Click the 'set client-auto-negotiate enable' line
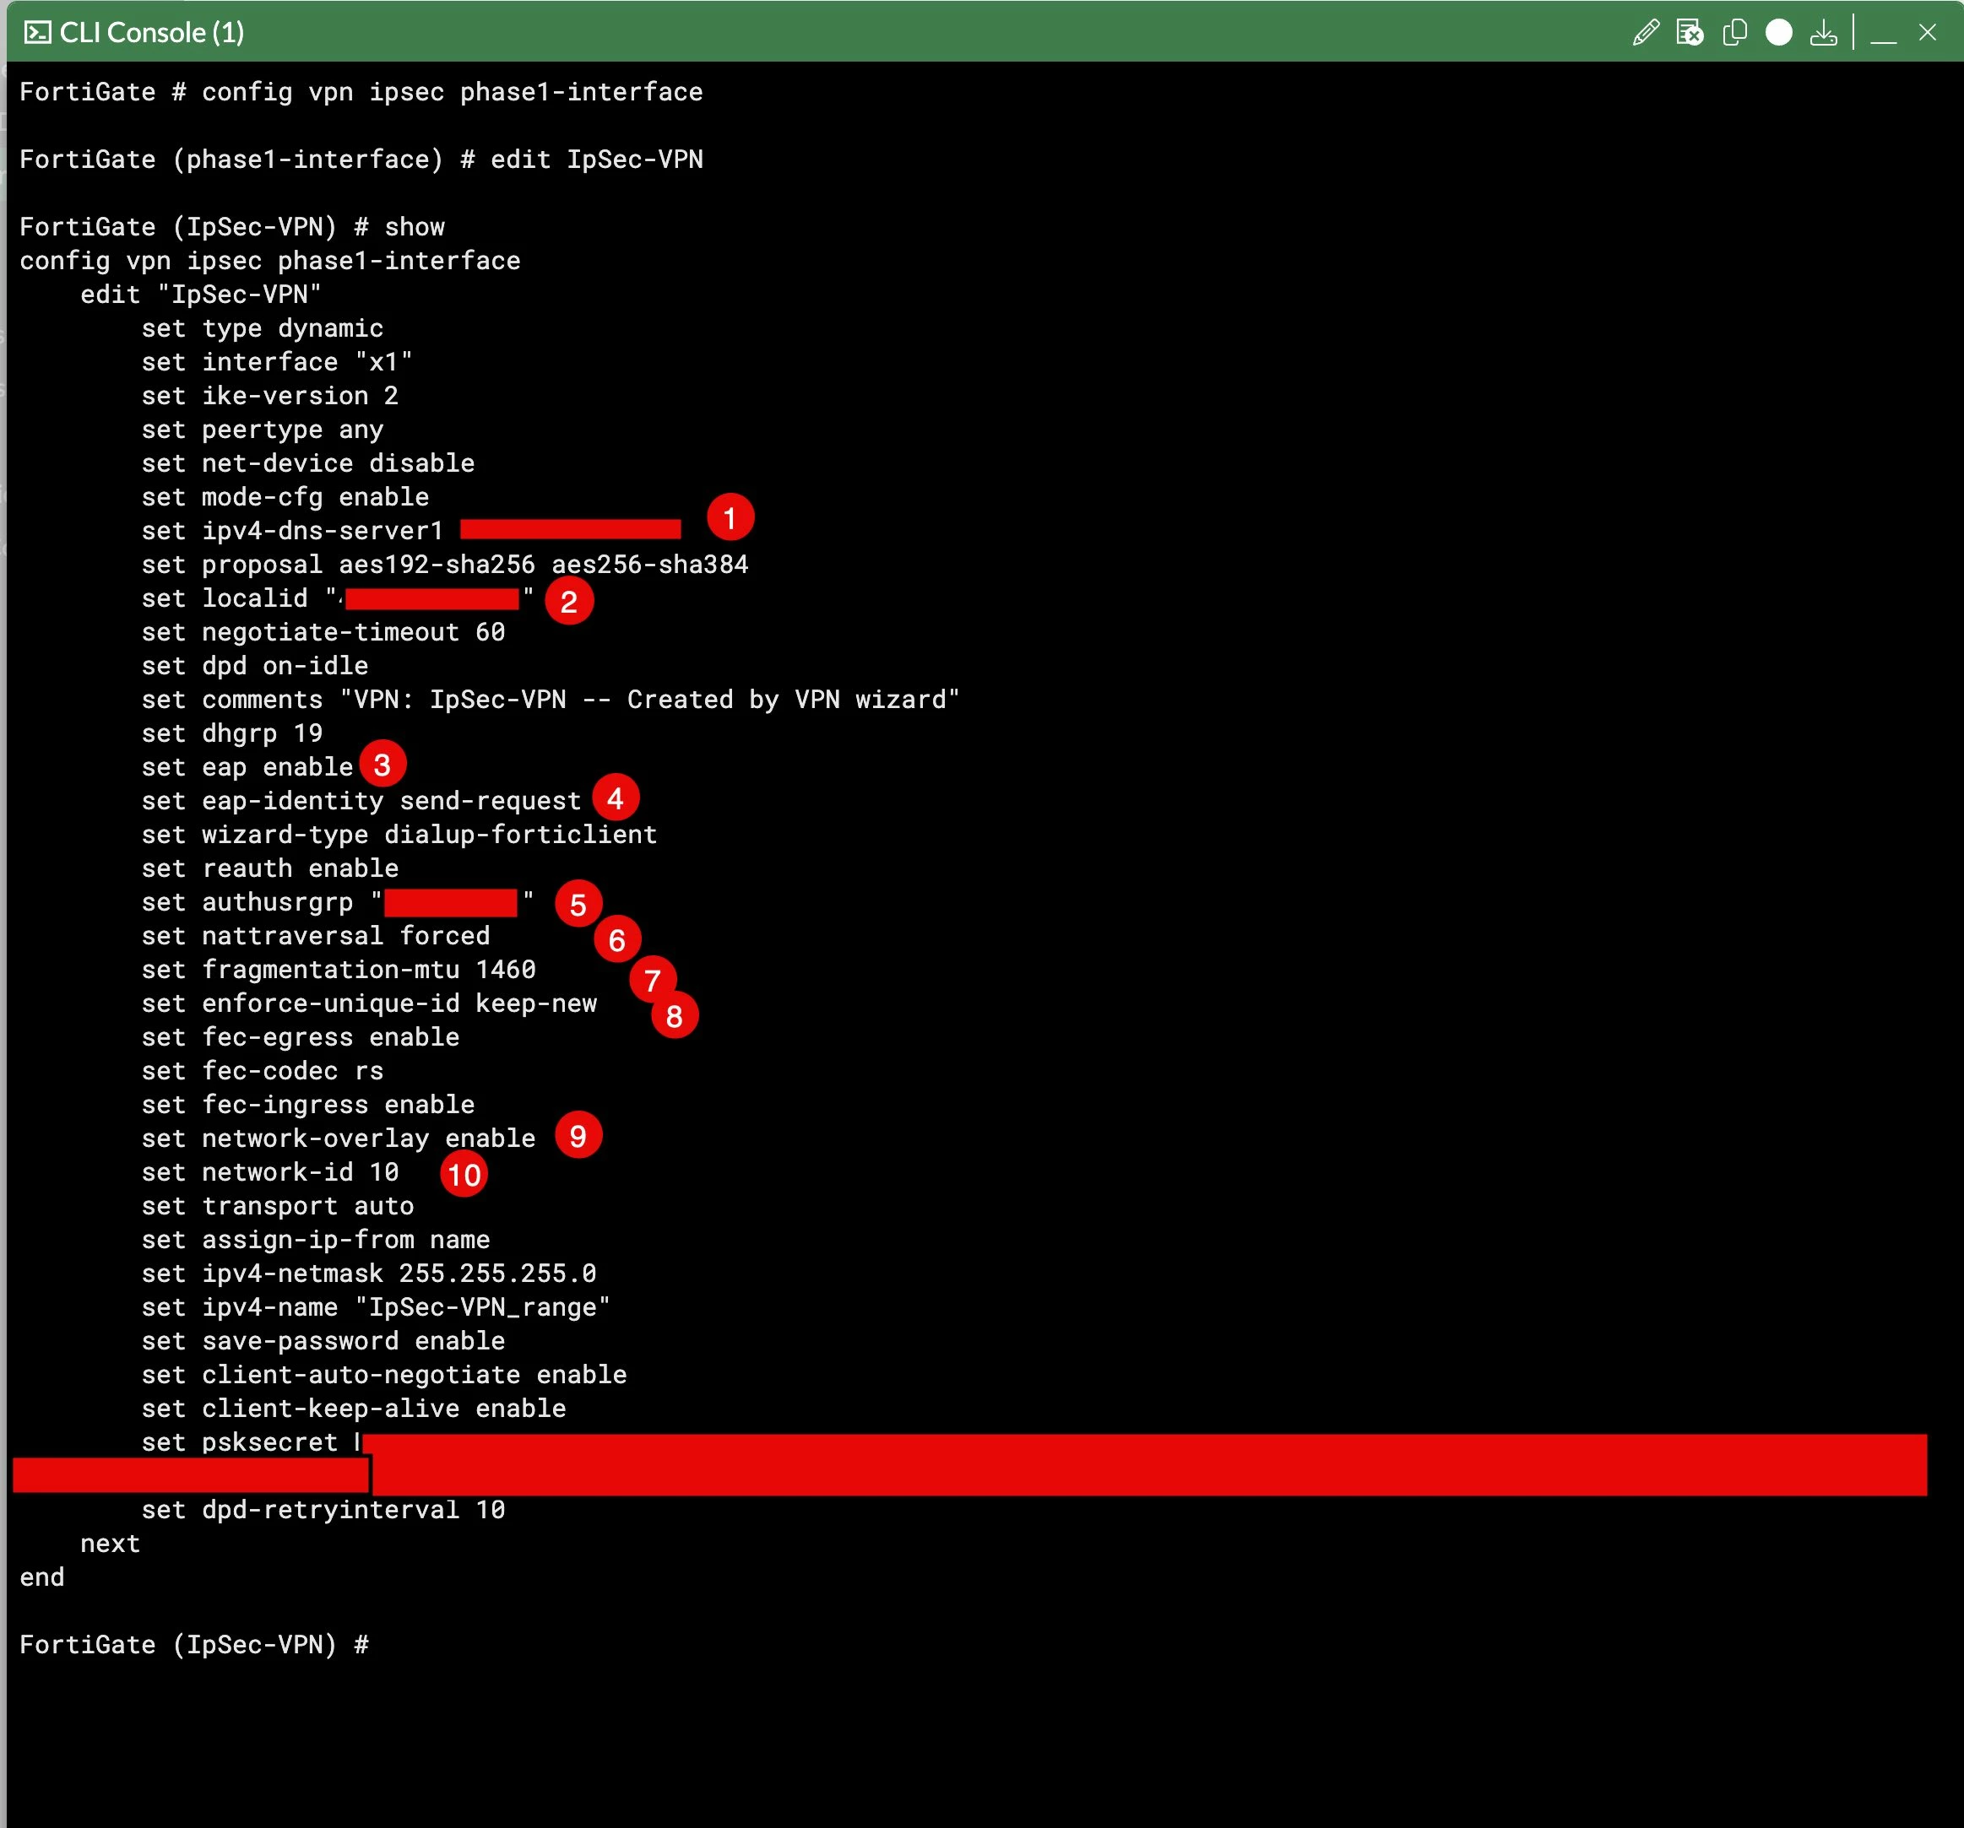The width and height of the screenshot is (1964, 1828). (383, 1375)
